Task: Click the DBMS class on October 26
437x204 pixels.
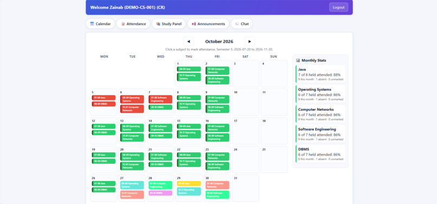Action: coord(104,190)
